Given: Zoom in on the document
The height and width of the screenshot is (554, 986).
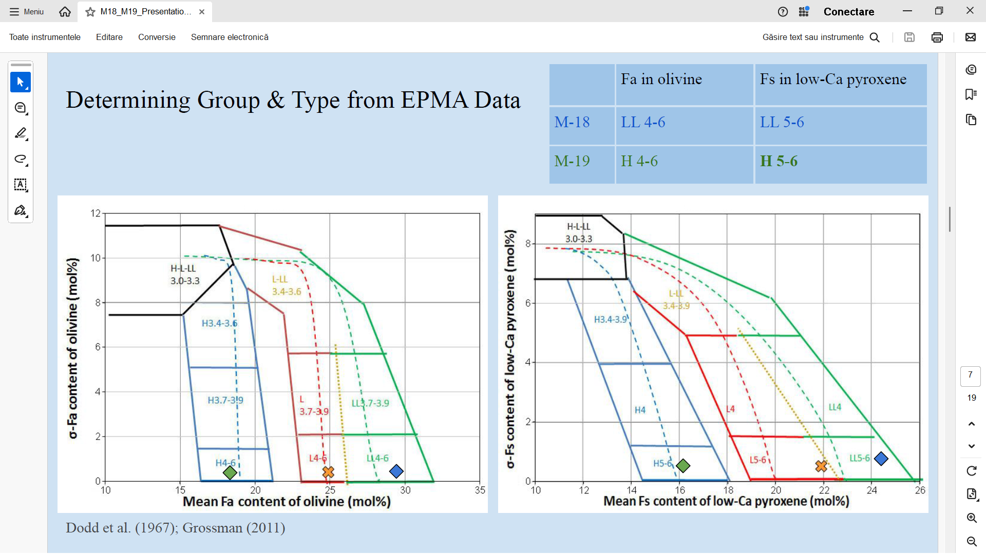Looking at the screenshot, I should 971,518.
